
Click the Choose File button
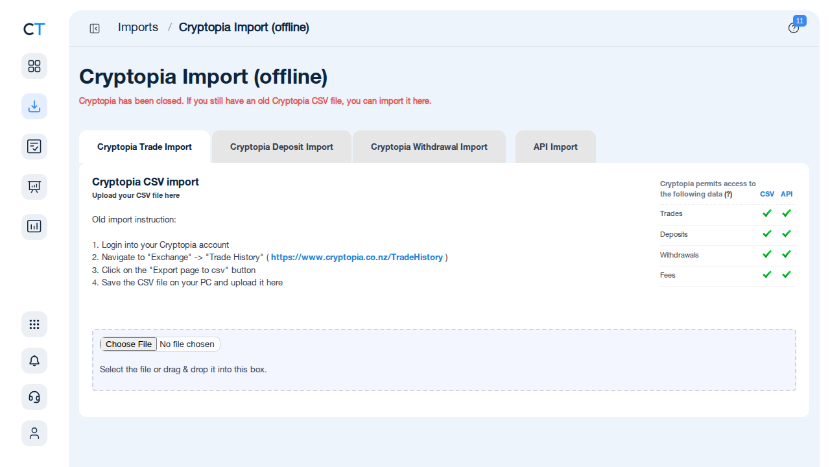pyautogui.click(x=128, y=344)
